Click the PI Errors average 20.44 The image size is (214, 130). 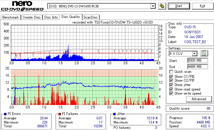pos(44,118)
